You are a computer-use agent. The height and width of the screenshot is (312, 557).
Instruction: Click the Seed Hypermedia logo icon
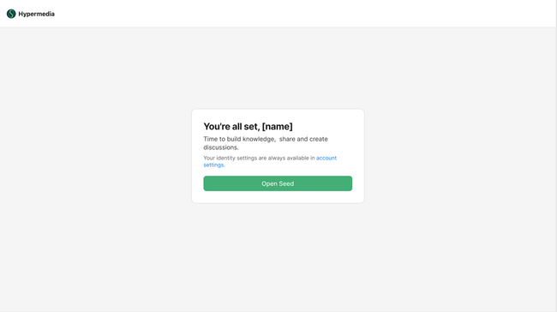(x=11, y=14)
